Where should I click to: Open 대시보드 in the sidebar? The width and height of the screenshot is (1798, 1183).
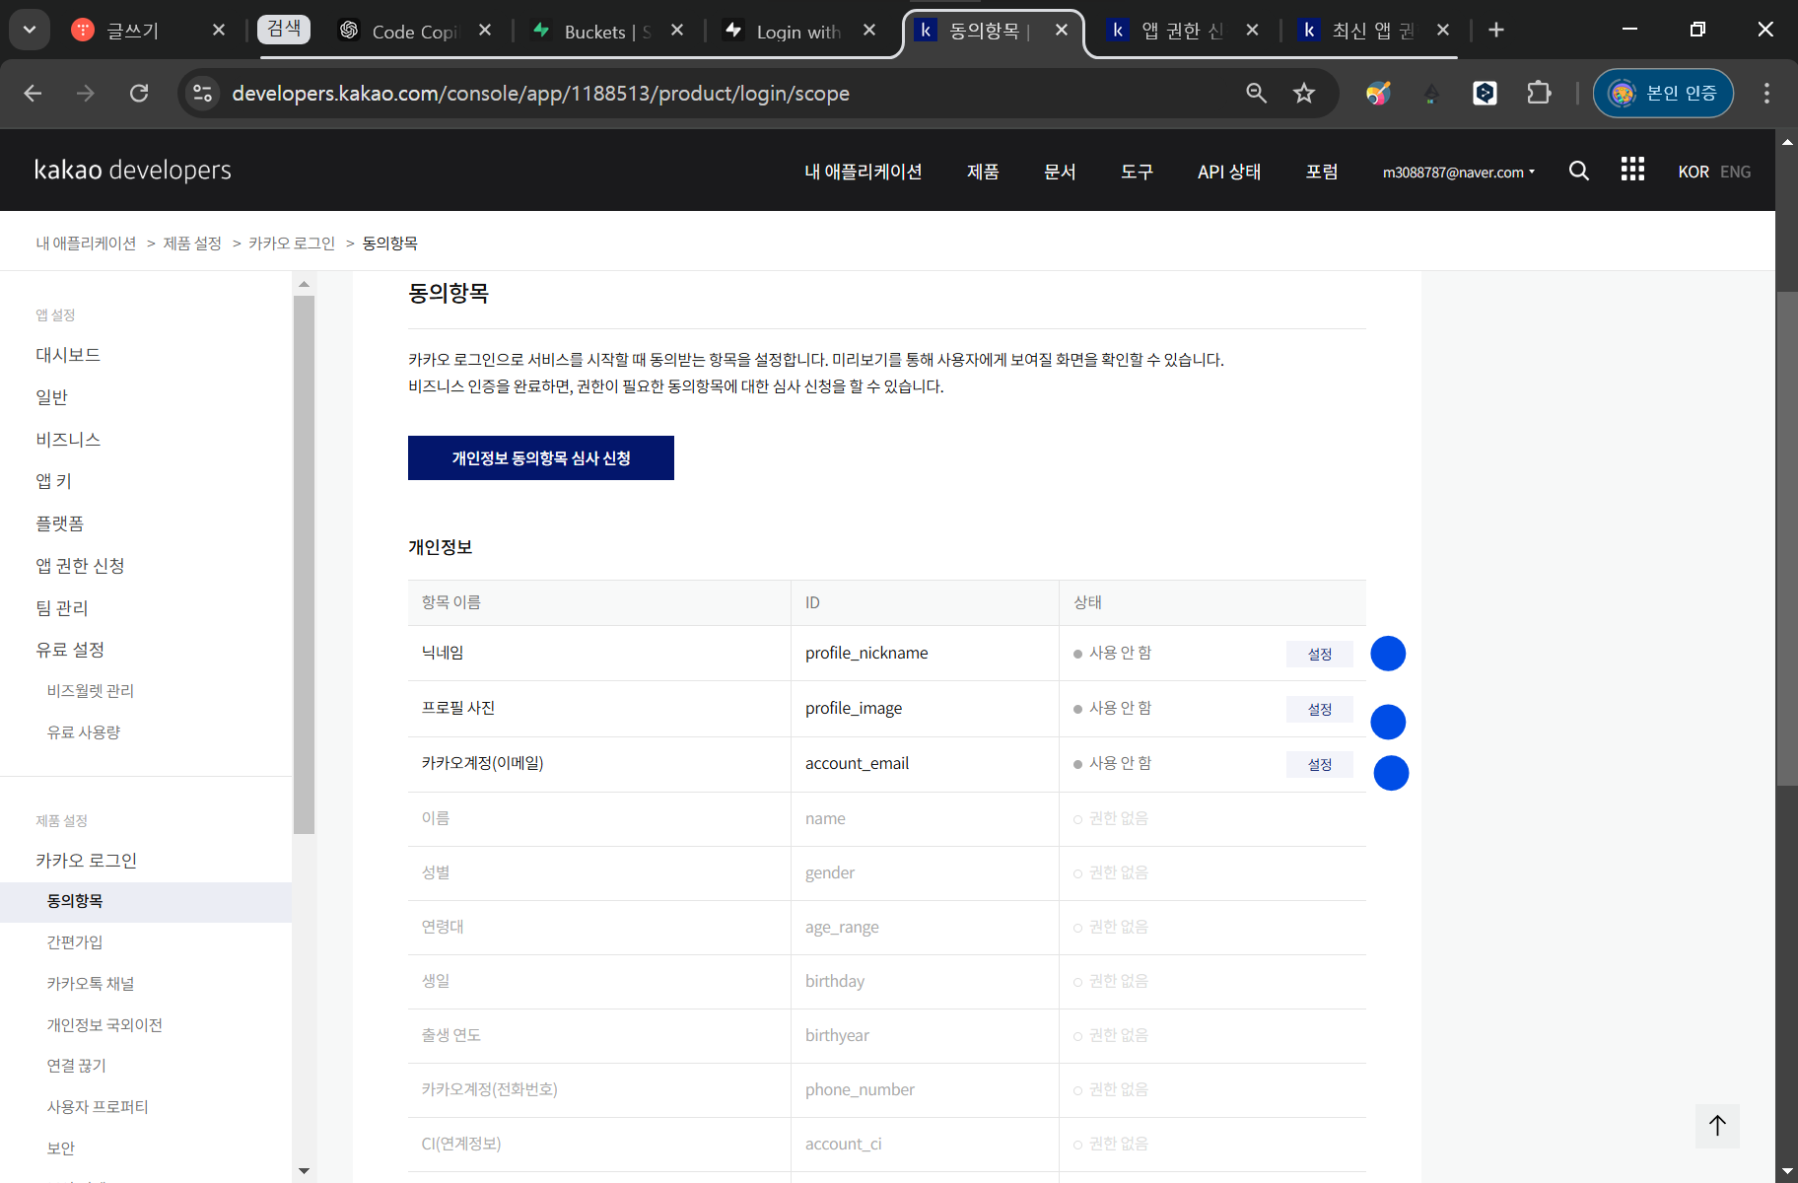68,355
